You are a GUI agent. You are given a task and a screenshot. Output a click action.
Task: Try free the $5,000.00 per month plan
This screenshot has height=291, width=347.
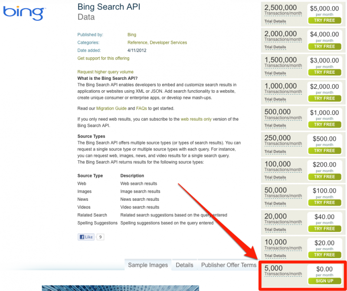pyautogui.click(x=324, y=20)
